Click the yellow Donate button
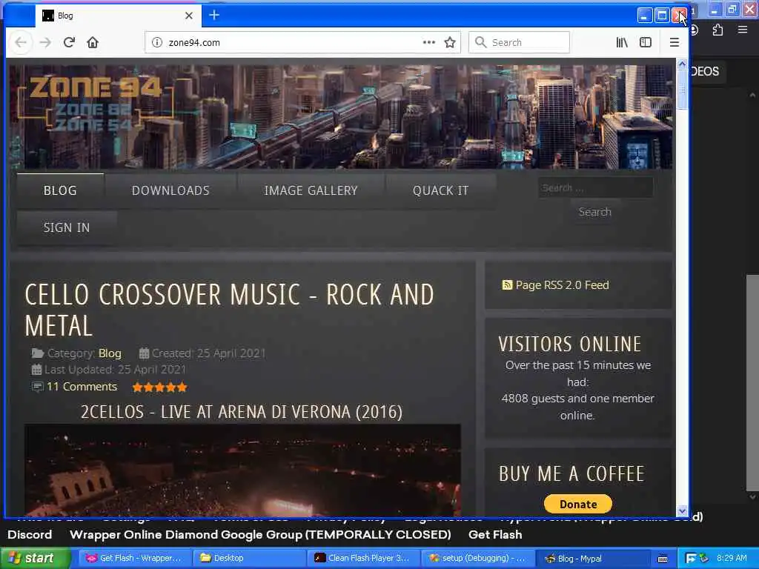Image resolution: width=759 pixels, height=569 pixels. [x=578, y=504]
